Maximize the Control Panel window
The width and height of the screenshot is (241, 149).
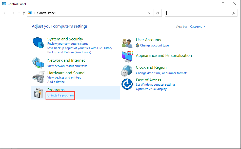[223, 4]
